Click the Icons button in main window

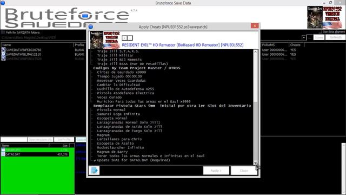point(319,37)
